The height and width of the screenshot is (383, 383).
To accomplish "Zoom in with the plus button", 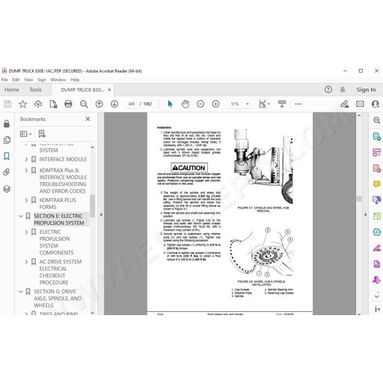I will point(216,104).
